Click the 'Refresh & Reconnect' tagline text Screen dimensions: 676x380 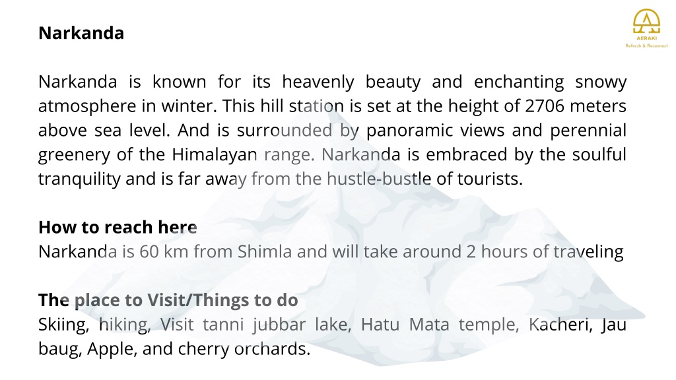click(x=647, y=46)
